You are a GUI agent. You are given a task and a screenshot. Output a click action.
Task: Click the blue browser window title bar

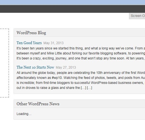point(72,2)
